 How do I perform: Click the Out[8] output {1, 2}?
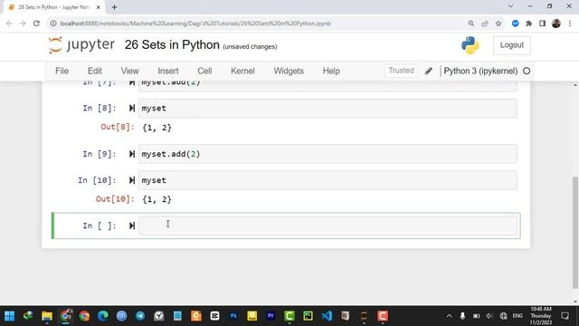click(157, 128)
